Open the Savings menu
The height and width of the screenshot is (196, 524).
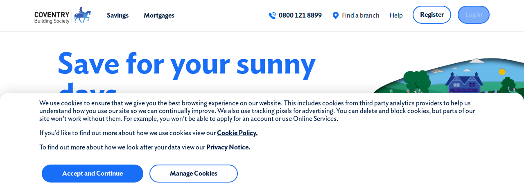coord(117,15)
